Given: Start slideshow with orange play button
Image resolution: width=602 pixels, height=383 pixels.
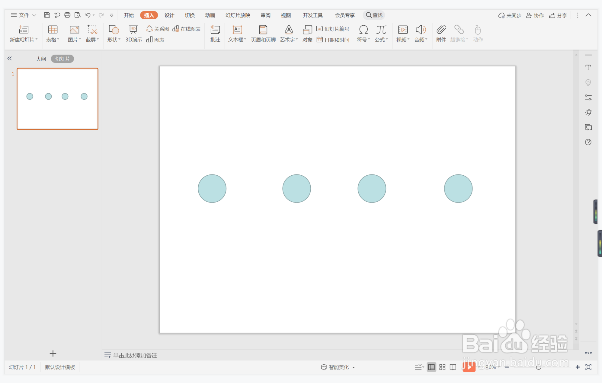Looking at the screenshot, I should [x=469, y=367].
